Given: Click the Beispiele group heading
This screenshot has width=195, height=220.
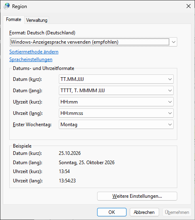Looking at the screenshot, I should (x=22, y=146).
